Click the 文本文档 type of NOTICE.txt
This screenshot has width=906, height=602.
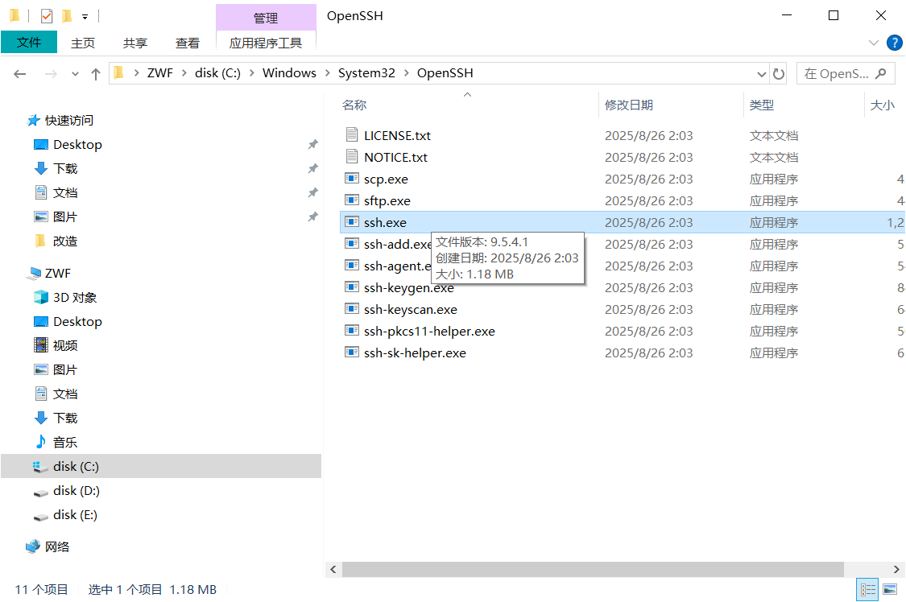click(774, 157)
